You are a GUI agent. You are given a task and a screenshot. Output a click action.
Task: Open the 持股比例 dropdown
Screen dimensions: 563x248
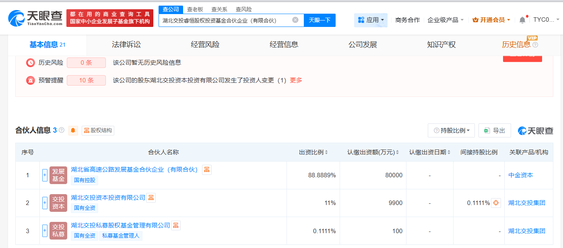pyautogui.click(x=451, y=130)
